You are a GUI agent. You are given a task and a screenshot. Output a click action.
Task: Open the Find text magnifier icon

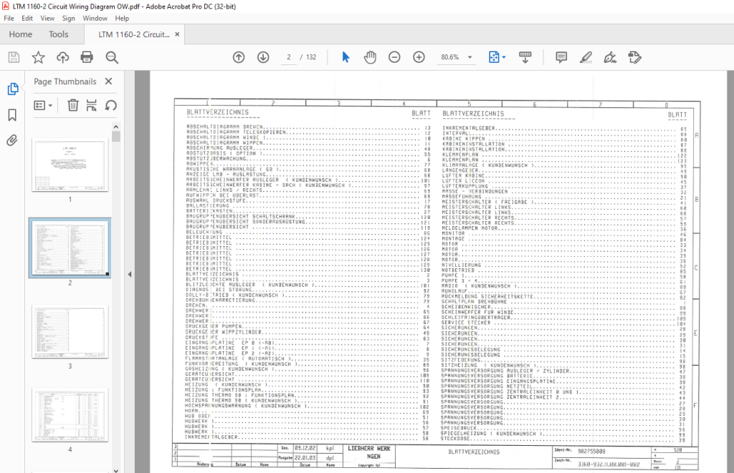point(112,57)
